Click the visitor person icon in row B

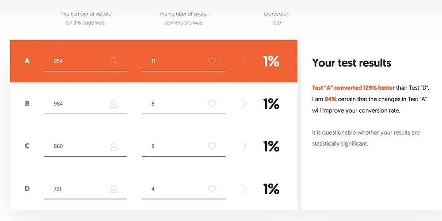(114, 104)
